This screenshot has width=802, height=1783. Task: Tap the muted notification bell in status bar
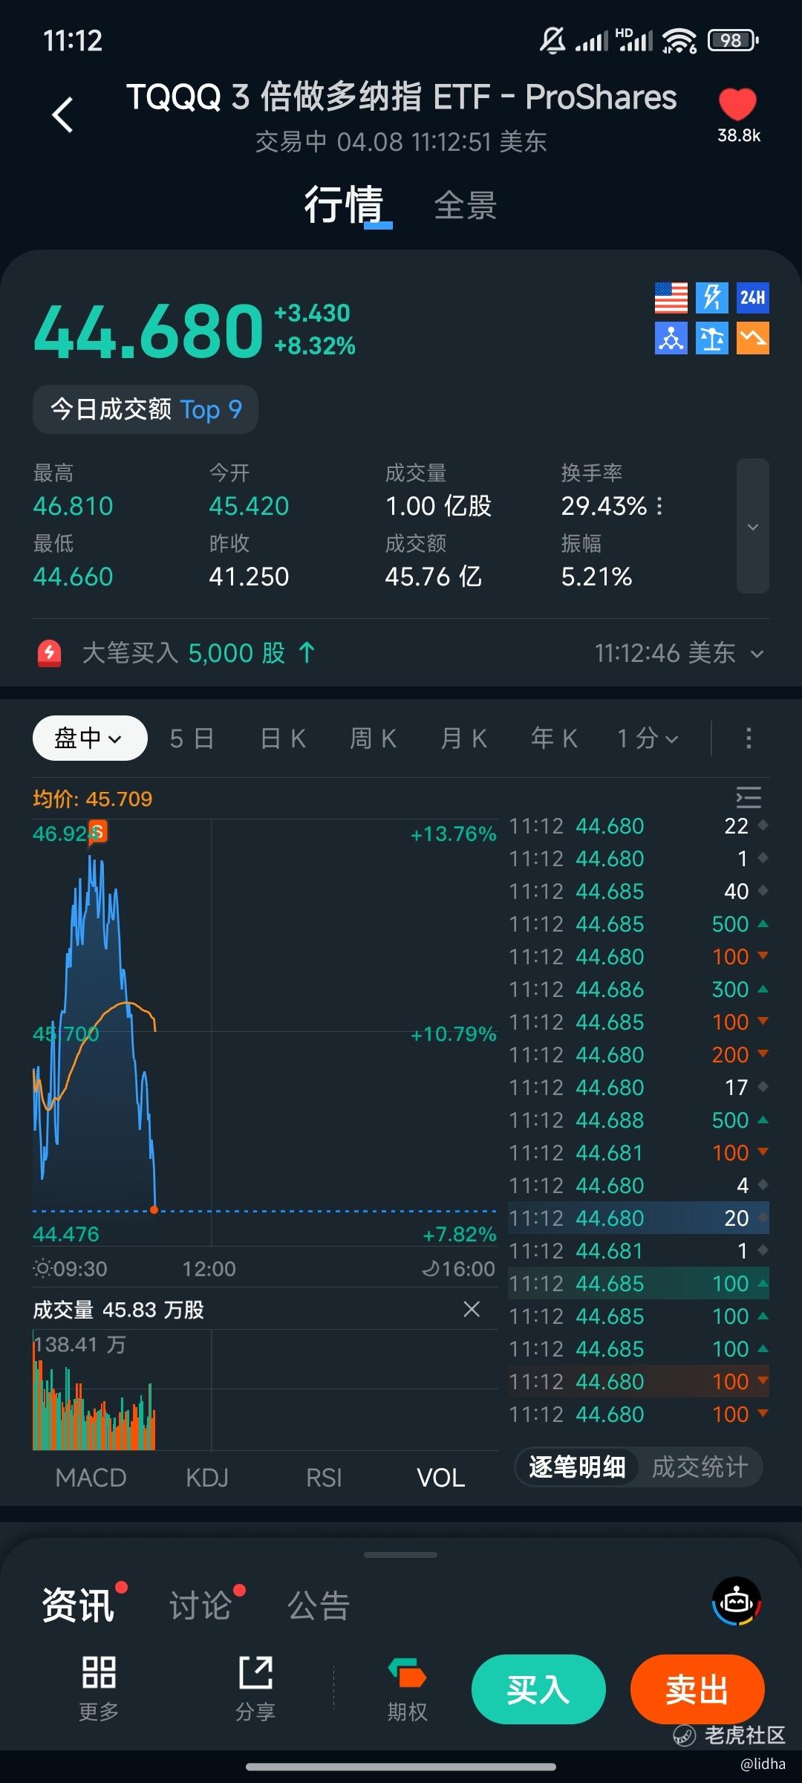click(x=552, y=40)
